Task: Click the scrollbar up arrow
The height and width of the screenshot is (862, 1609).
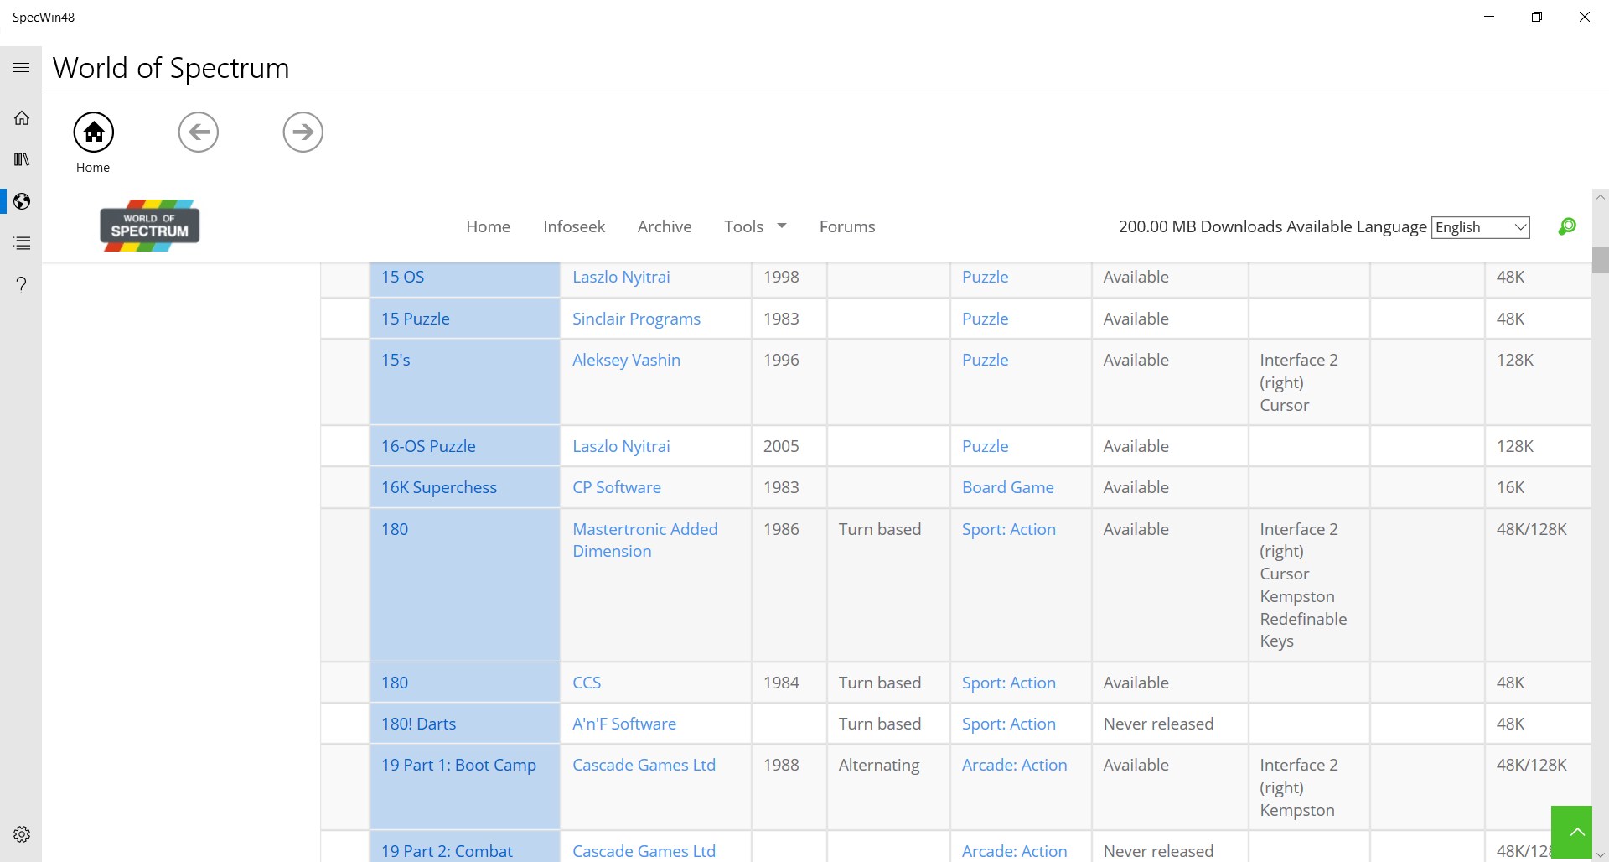Action: [1601, 197]
